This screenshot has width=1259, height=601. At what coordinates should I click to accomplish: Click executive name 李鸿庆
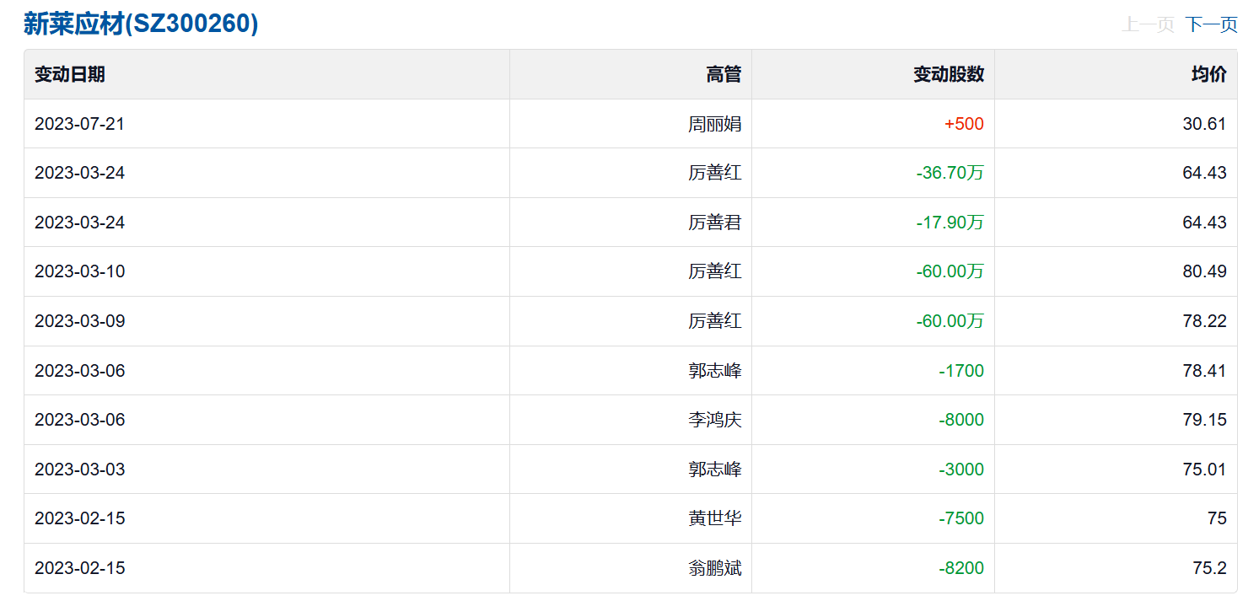tap(714, 420)
